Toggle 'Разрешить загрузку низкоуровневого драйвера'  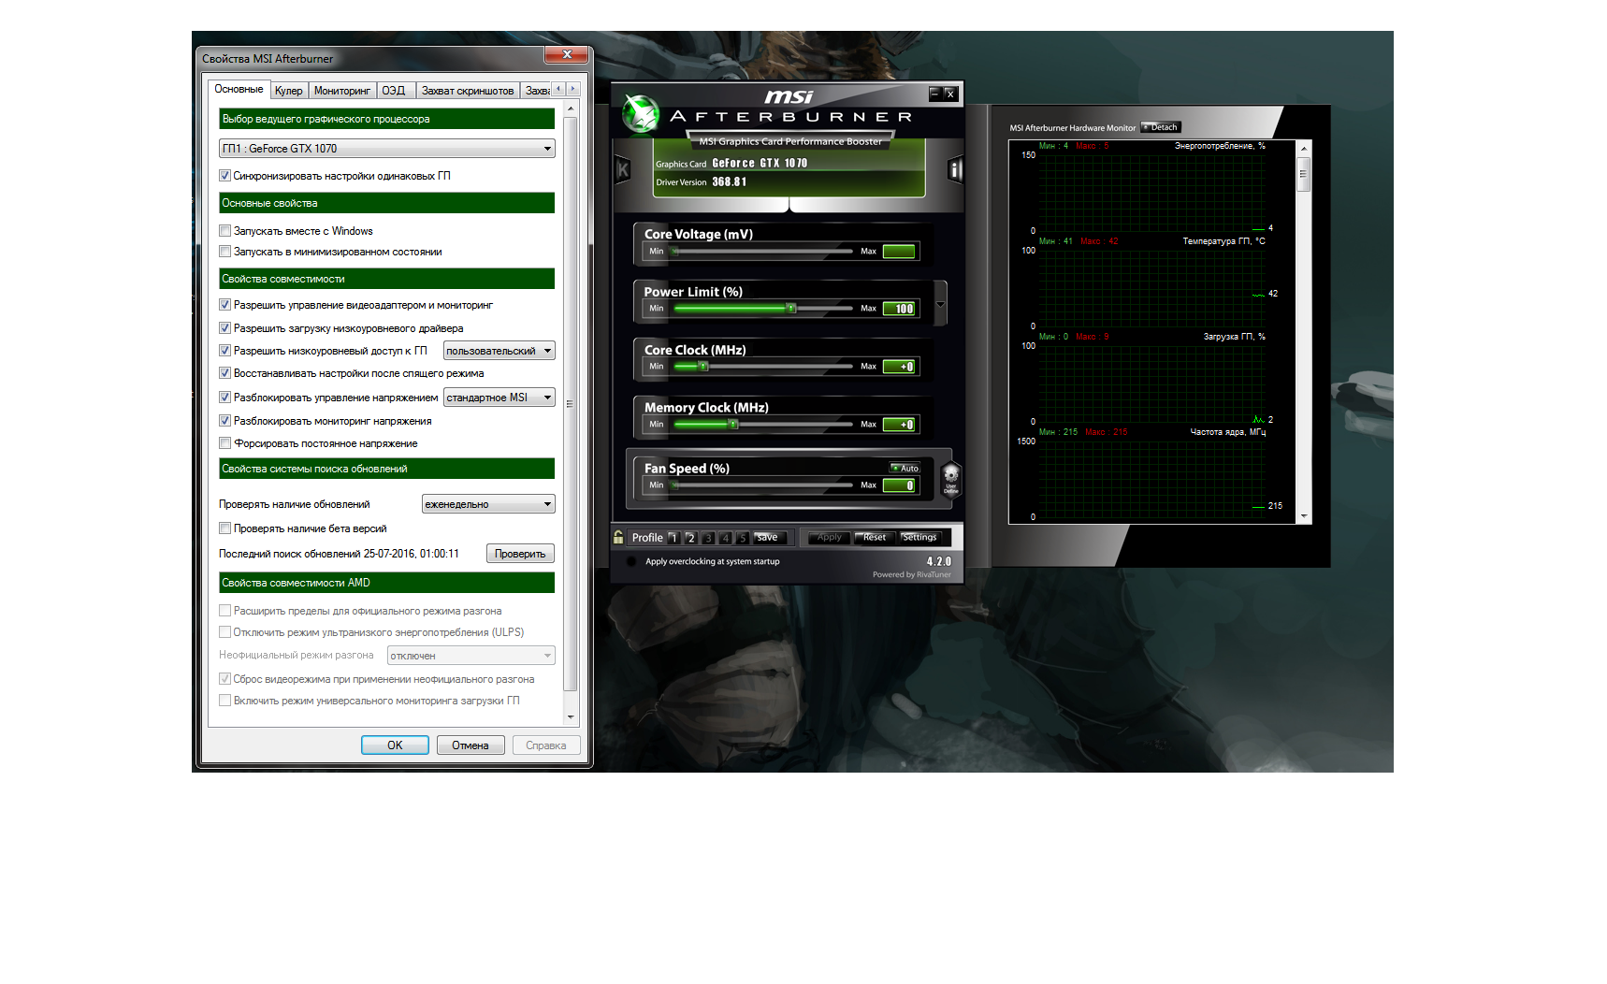tap(224, 328)
